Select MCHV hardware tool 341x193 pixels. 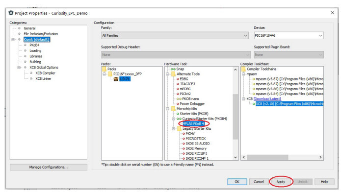click(x=190, y=134)
